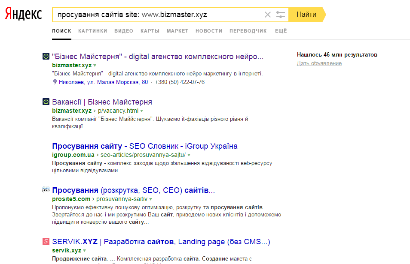
Task: Click prosite5.com domain link
Action: click(x=71, y=199)
